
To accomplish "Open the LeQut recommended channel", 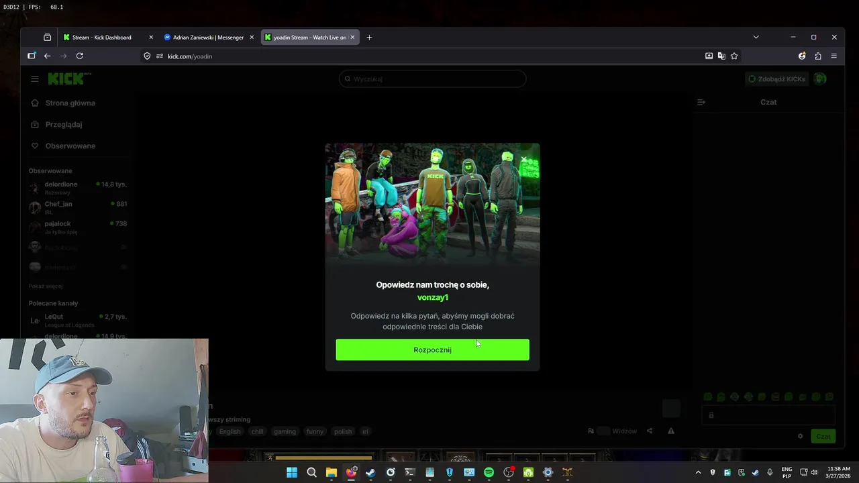I will [x=78, y=320].
